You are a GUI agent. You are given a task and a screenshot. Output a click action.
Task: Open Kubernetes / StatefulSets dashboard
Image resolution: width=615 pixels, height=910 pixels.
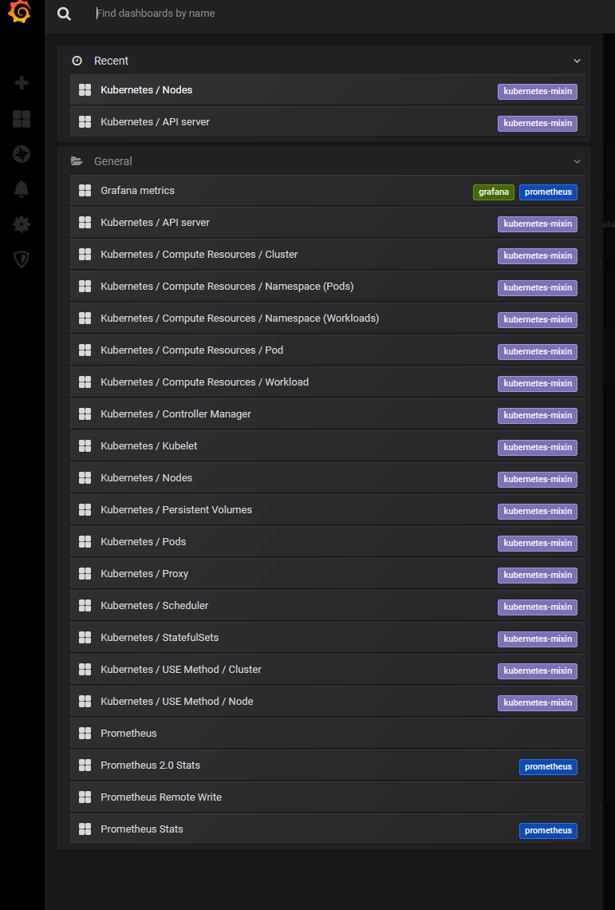327,637
